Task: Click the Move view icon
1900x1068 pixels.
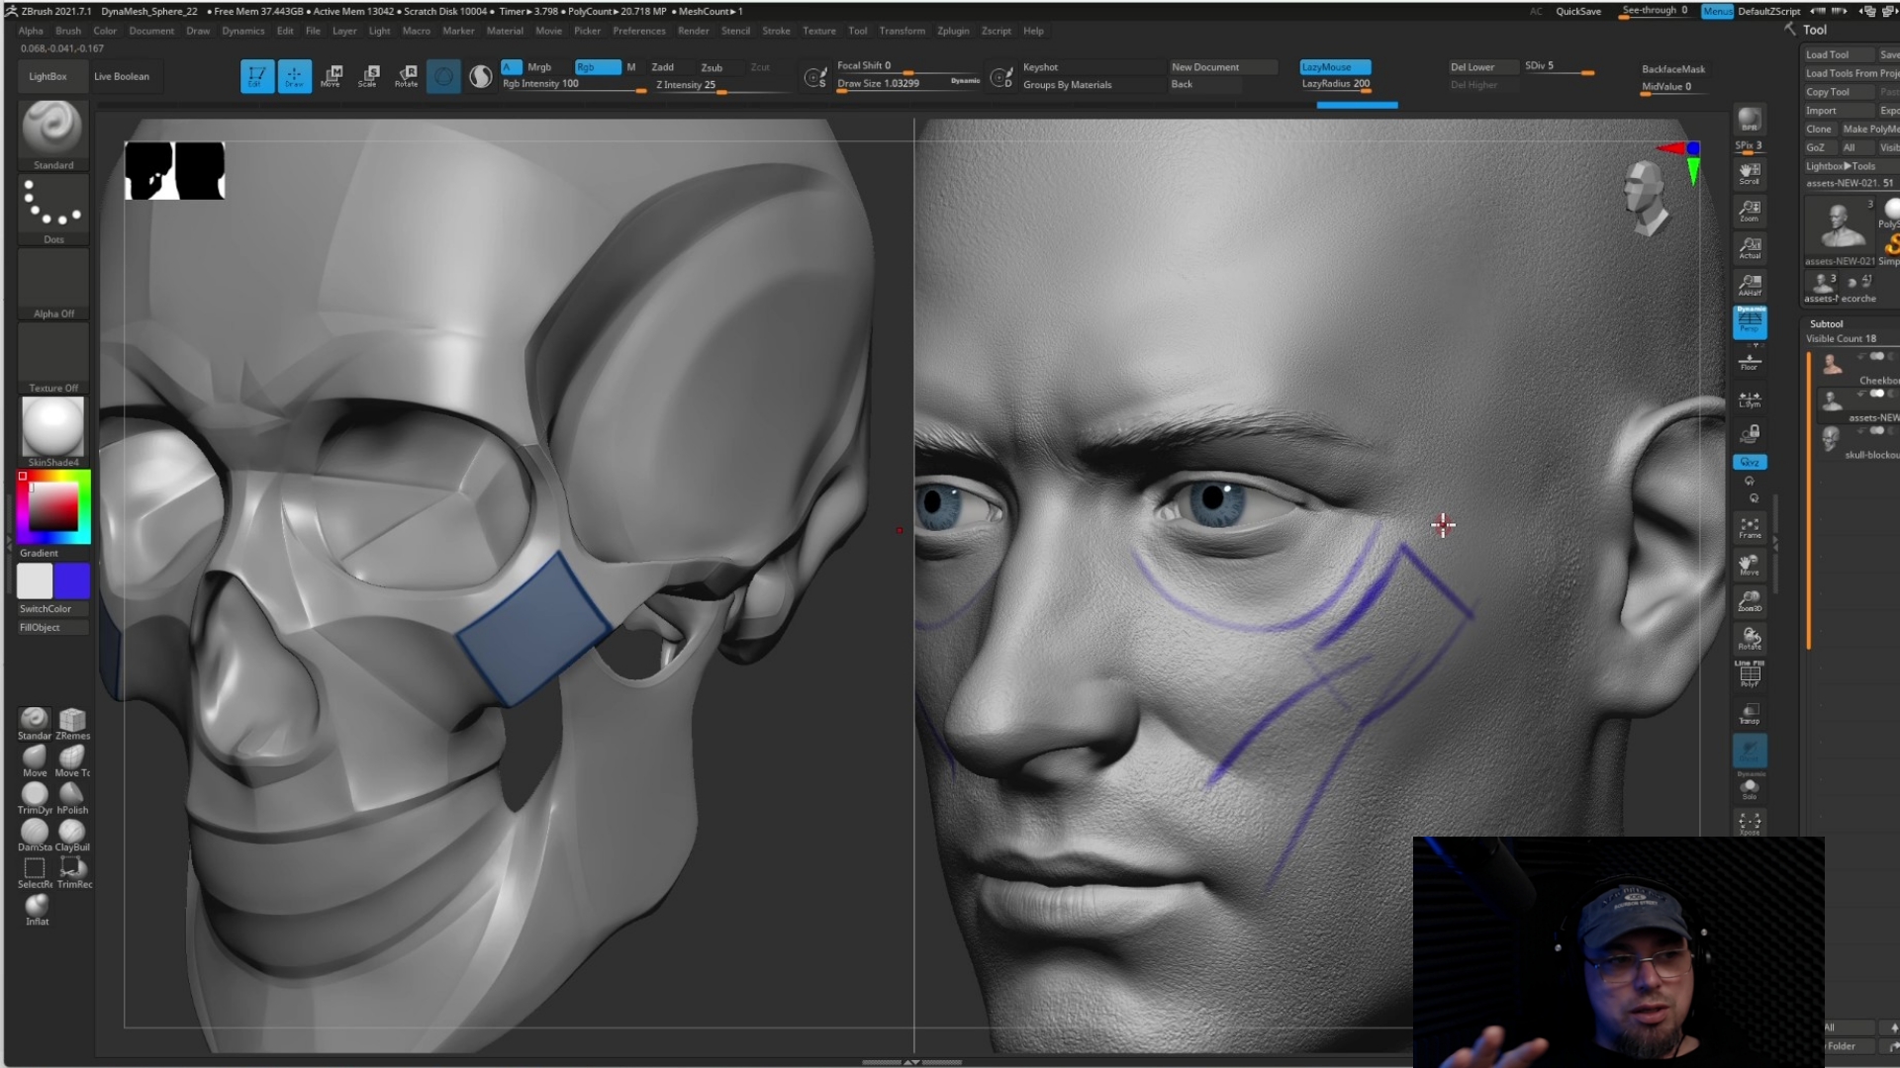Action: click(x=1750, y=565)
